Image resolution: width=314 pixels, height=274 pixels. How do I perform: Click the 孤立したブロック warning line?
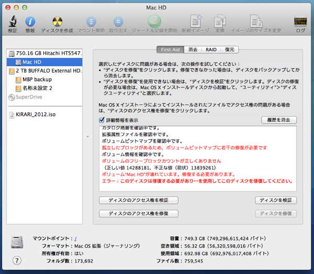pos(184,148)
